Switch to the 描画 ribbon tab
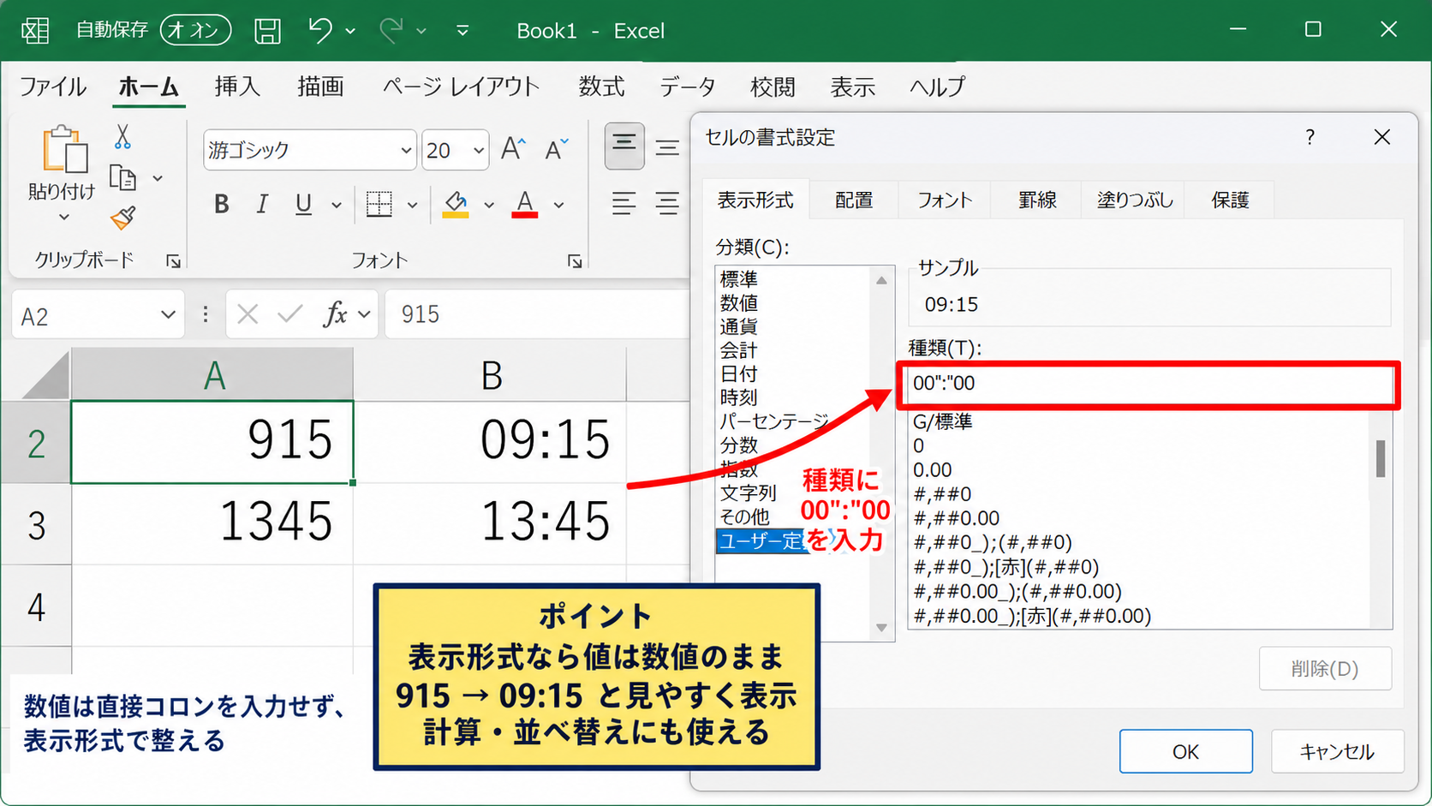Screen dimensions: 1432x806 coord(320,87)
